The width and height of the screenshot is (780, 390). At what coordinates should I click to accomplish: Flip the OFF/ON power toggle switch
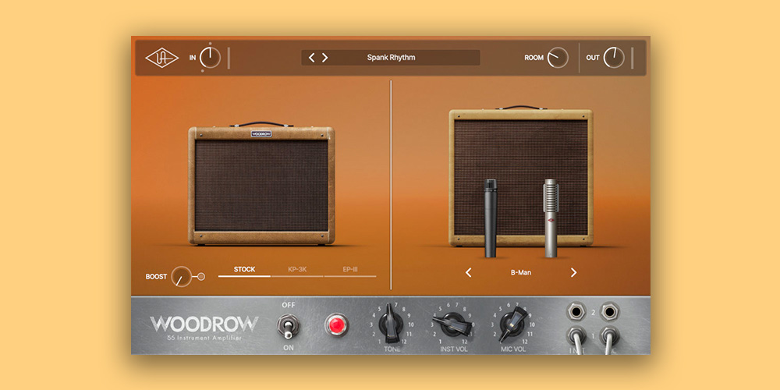tap(288, 327)
